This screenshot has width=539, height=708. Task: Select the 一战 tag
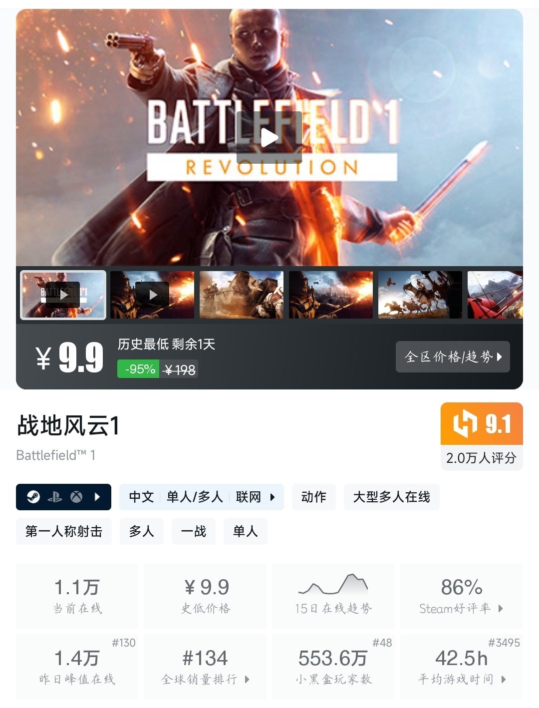click(194, 531)
